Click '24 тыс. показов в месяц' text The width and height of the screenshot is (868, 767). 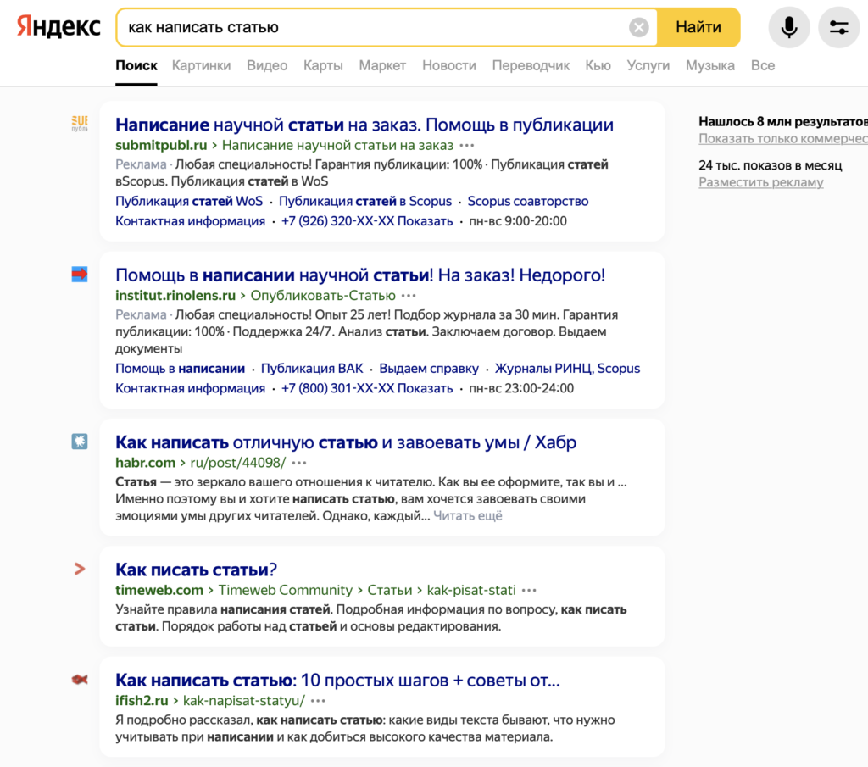770,165
